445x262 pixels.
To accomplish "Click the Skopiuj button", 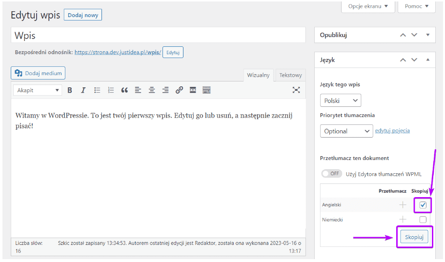I will tap(414, 237).
